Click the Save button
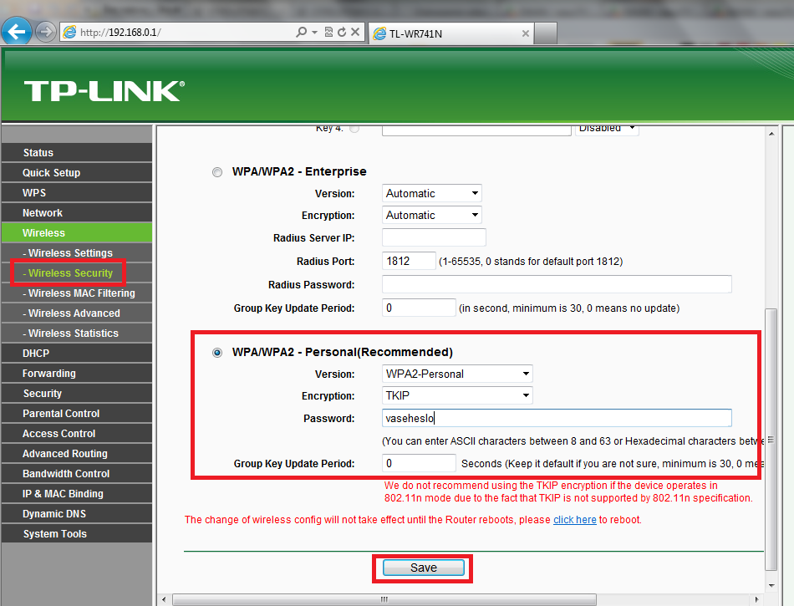Viewport: 794px width, 606px height. coord(424,568)
